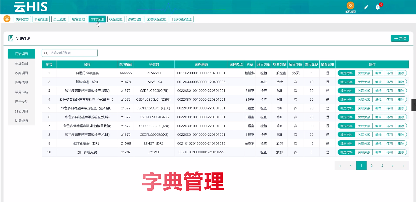
Task: Select 挂号类型 in the sidebar
Action: (21, 102)
